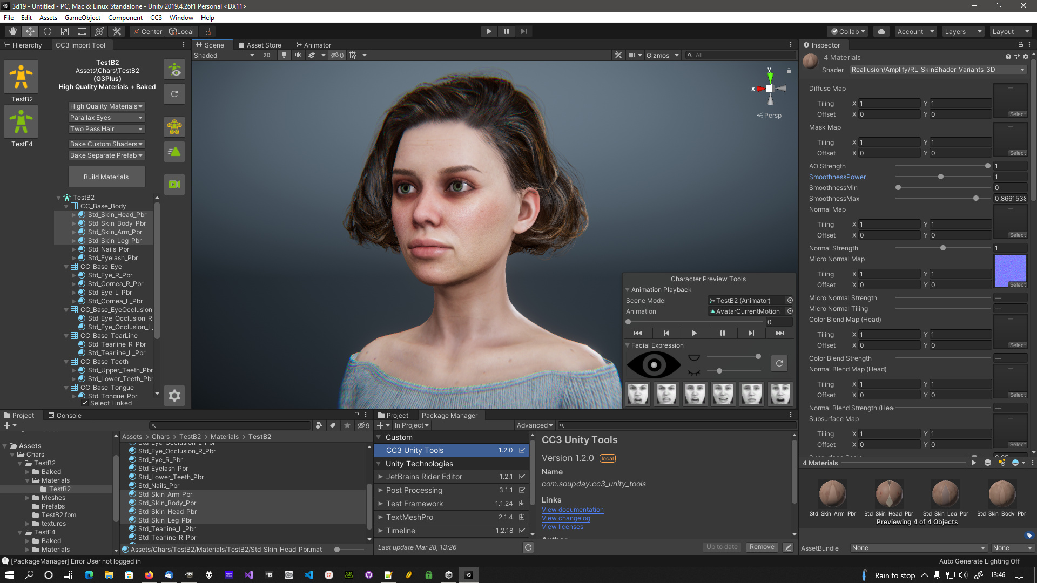The image size is (1037, 583).
Task: Switch to the Asset Store tab
Action: tap(260, 45)
